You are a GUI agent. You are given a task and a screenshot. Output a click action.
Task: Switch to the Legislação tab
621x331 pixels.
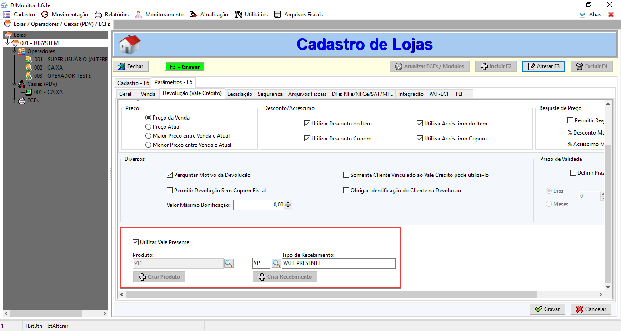(240, 94)
